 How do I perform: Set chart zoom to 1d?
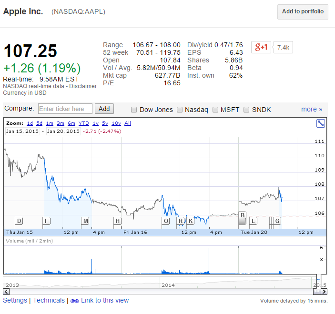pos(30,123)
